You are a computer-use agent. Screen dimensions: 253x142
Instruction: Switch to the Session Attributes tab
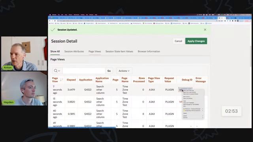click(x=74, y=51)
